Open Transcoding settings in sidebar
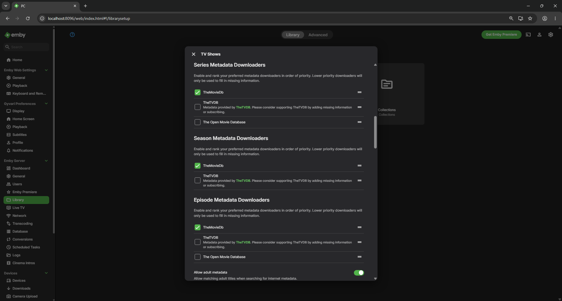The image size is (562, 301). click(26, 224)
